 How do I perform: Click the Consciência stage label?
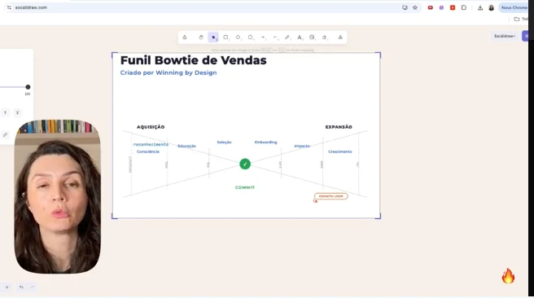pos(148,151)
